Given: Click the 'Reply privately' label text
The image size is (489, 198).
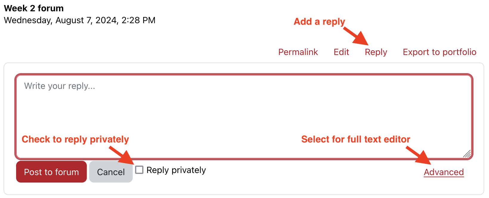Looking at the screenshot, I should tap(176, 170).
